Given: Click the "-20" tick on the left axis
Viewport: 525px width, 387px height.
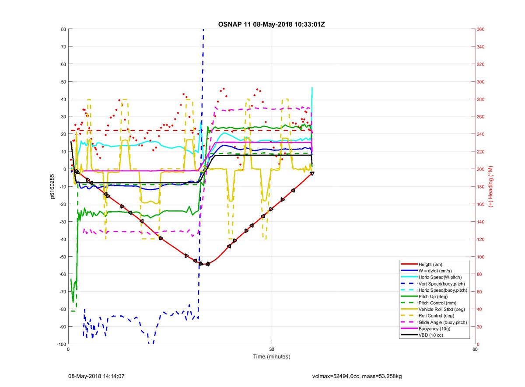Looking at the screenshot, I should (63, 204).
